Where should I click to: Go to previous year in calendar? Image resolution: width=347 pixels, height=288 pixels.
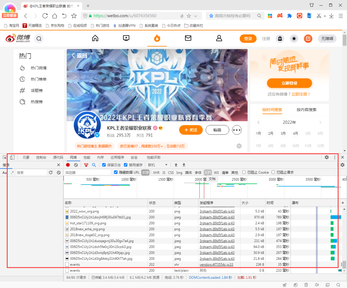click(x=258, y=122)
